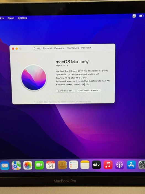145x194 pixels.
Task: Open the Довідка menu in the menu bar
Action: click(22, 18)
